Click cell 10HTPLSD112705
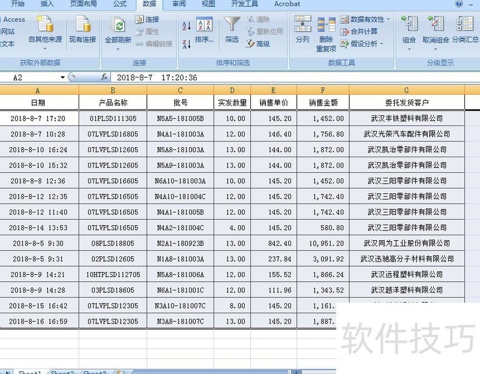This screenshot has height=374, width=480. [x=113, y=275]
